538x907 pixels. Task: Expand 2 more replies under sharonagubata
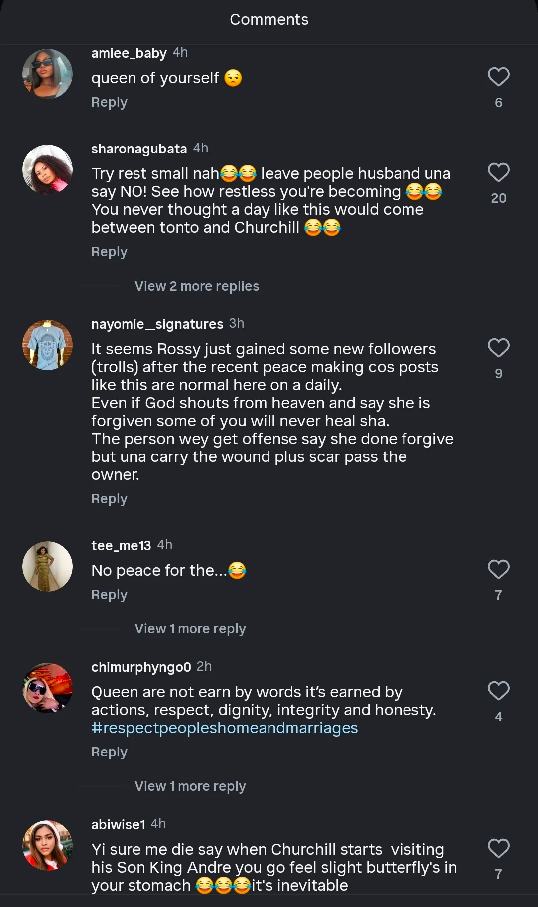tap(197, 286)
